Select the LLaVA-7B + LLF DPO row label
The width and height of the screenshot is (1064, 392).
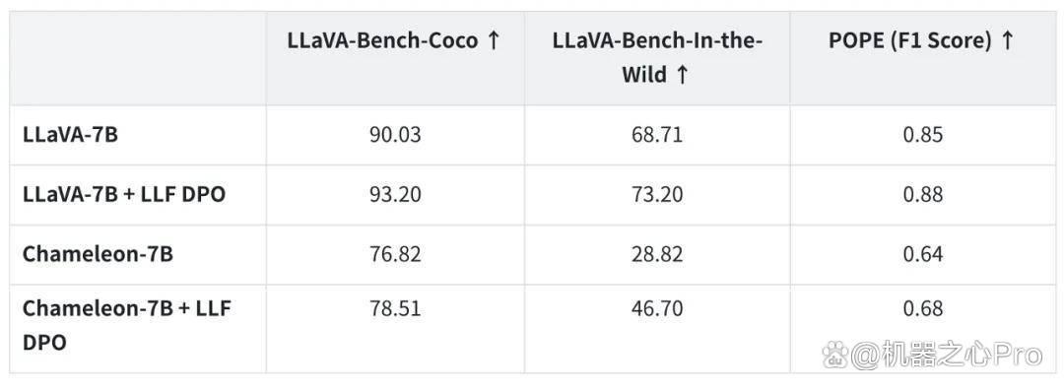pos(124,195)
